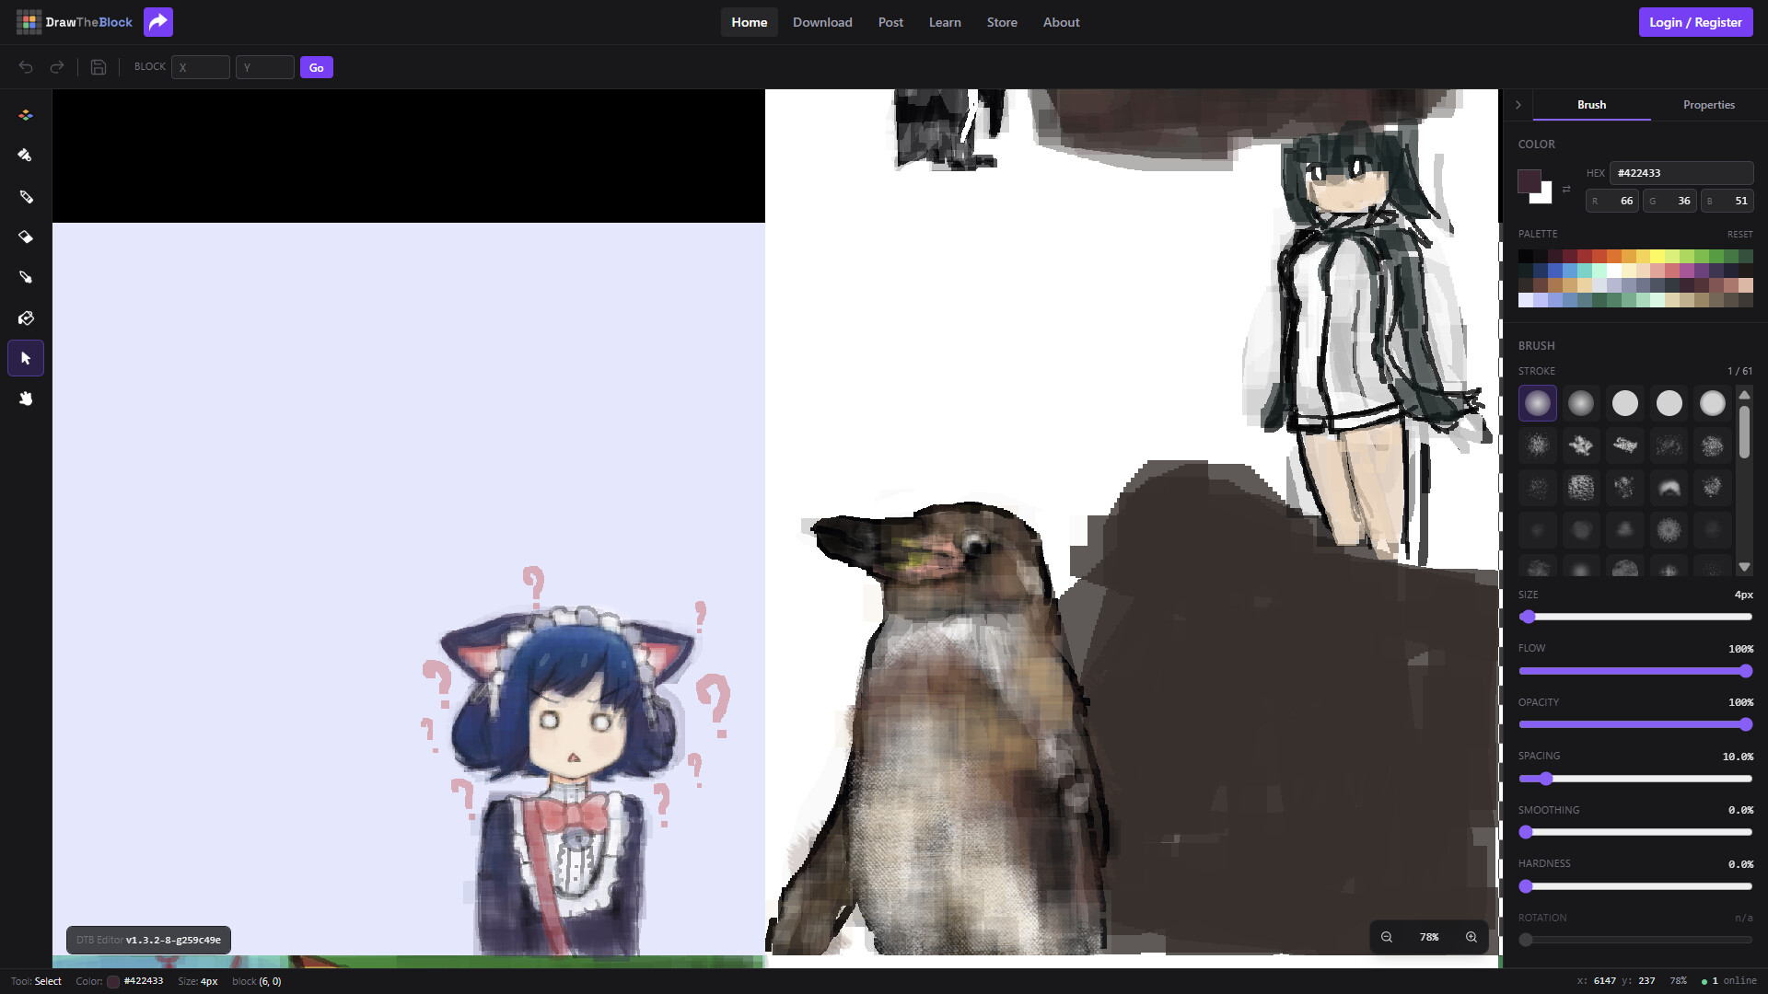Click the Size slider track
This screenshot has height=994, width=1768.
tap(1635, 617)
